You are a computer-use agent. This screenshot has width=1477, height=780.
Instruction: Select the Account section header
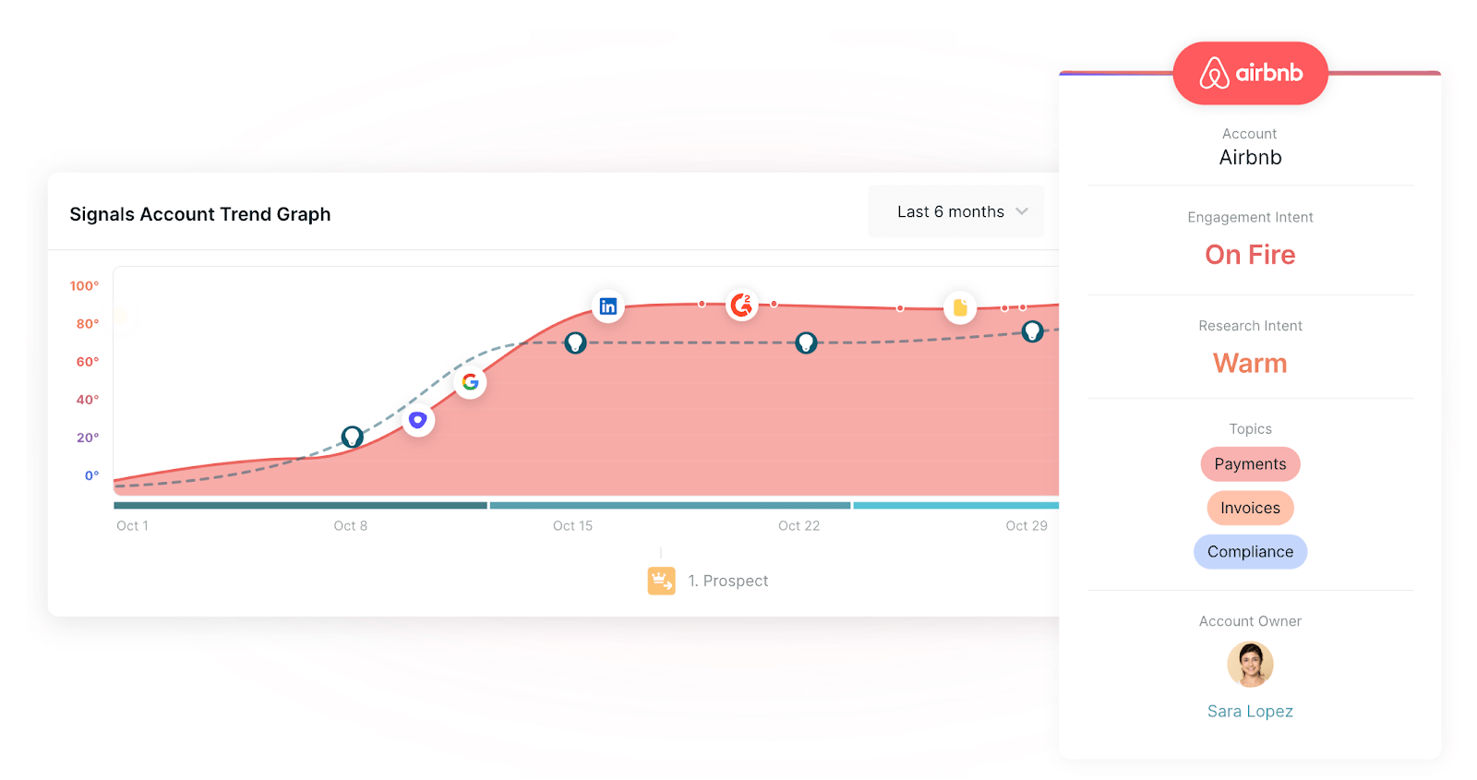pyautogui.click(x=1250, y=134)
